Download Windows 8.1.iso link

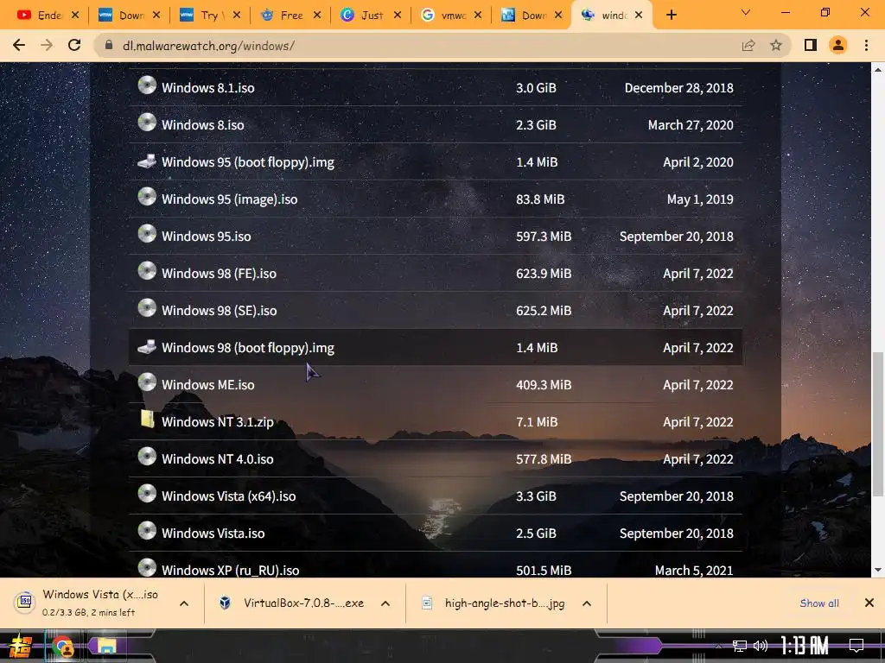(x=207, y=88)
